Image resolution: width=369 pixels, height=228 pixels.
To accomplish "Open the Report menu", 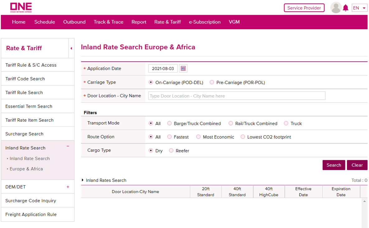I will pyautogui.click(x=139, y=22).
